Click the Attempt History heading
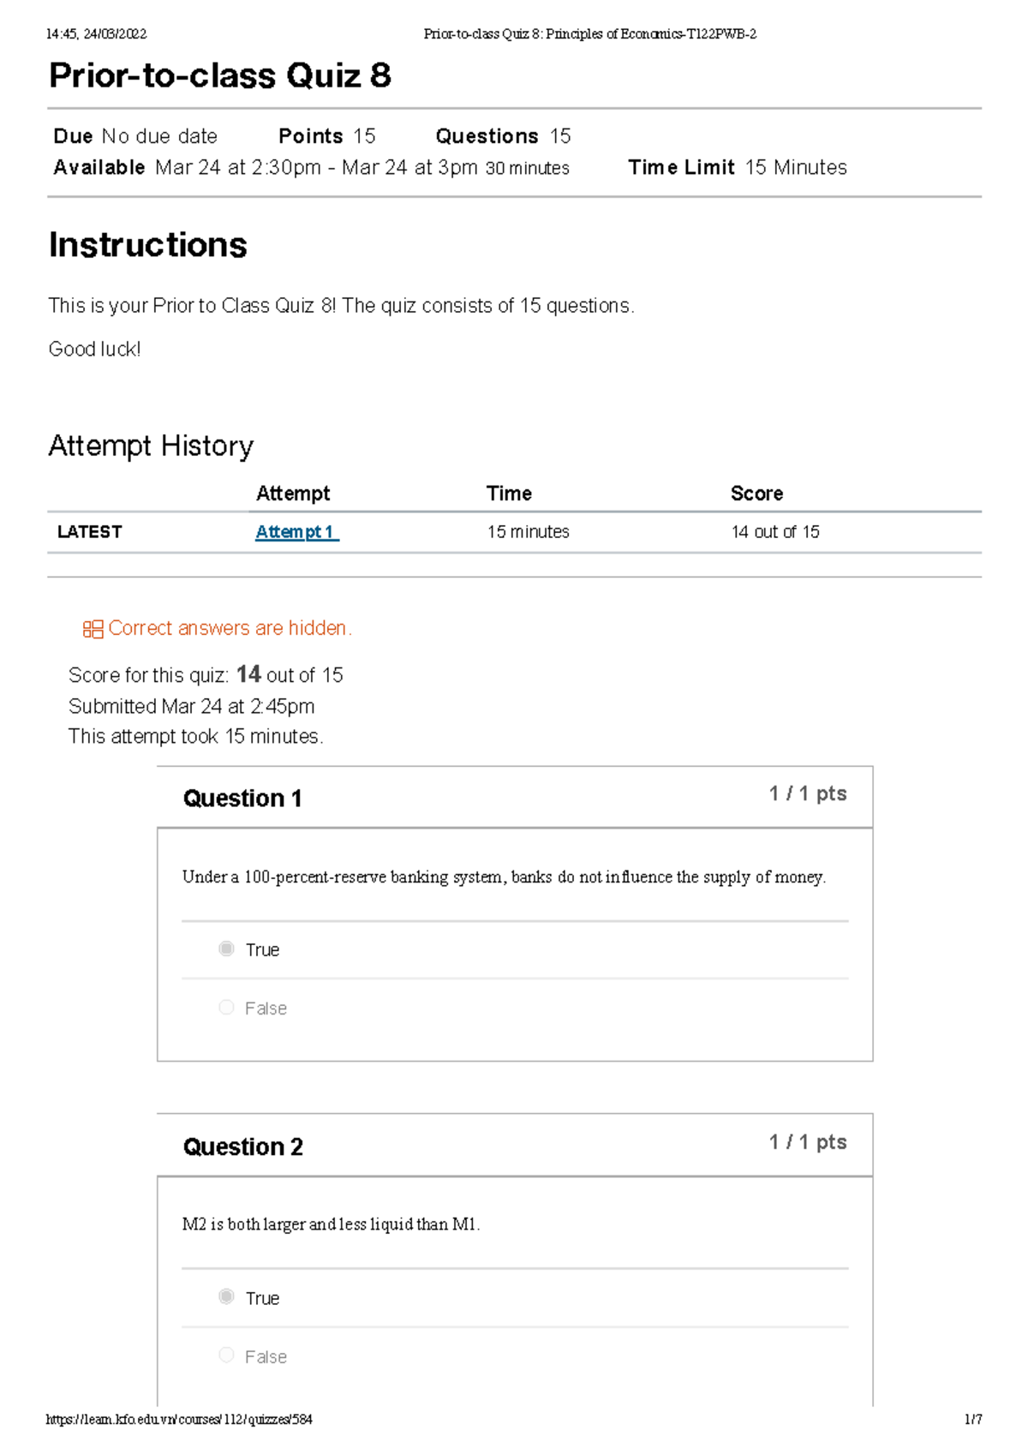Screen dimensions: 1028x1454 151,446
